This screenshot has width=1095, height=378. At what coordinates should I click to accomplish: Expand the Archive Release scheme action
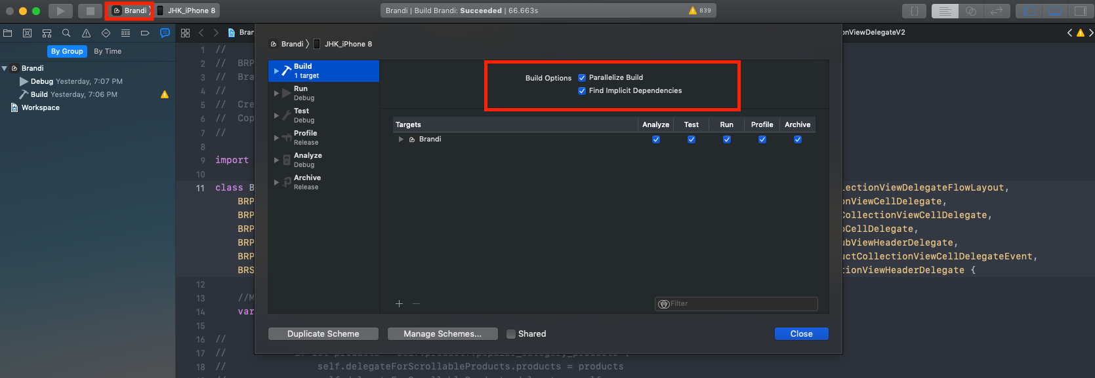(x=276, y=182)
